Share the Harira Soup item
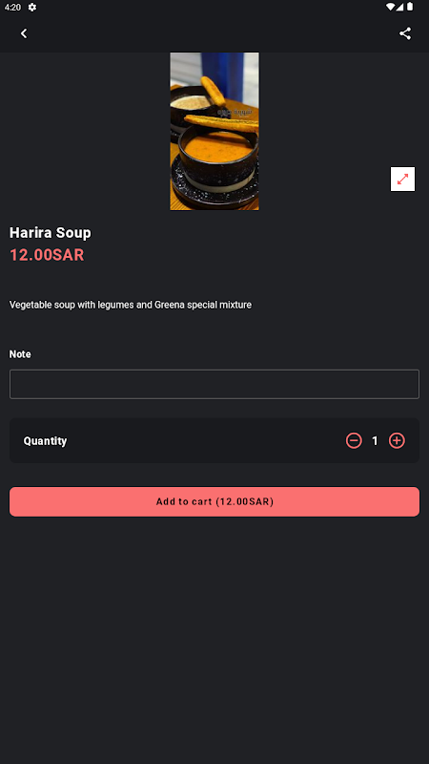 [405, 33]
